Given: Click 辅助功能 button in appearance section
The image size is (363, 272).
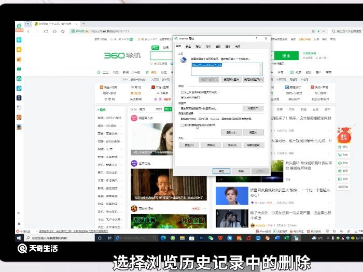Looking at the screenshot, I should (x=254, y=145).
